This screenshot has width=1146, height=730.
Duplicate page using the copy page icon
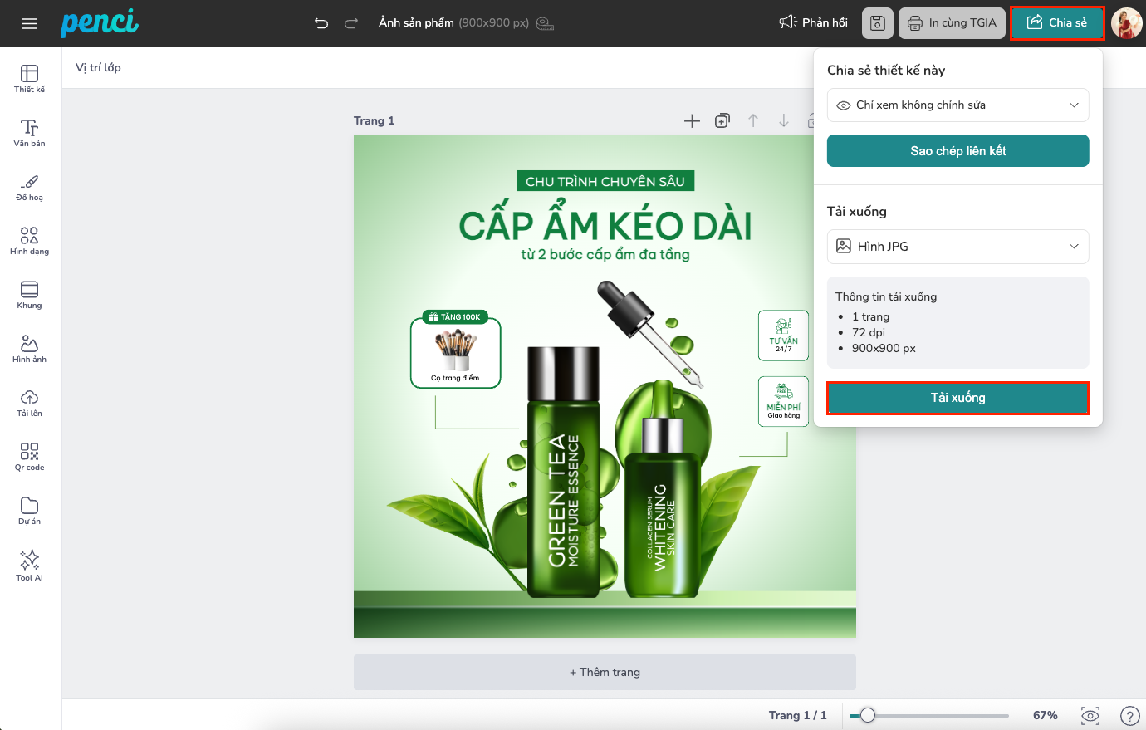[x=722, y=121]
